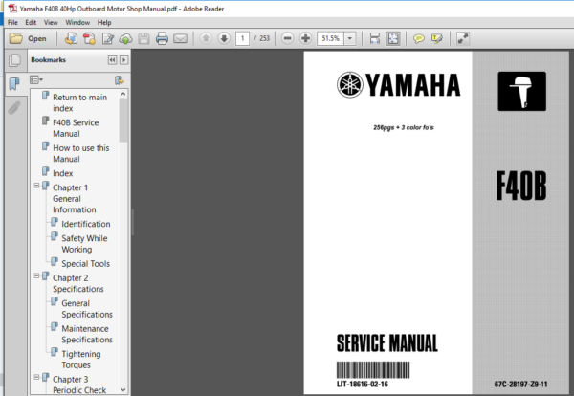The height and width of the screenshot is (396, 574).
Task: Open 'How to use this Manual' bookmark
Action: 81,153
